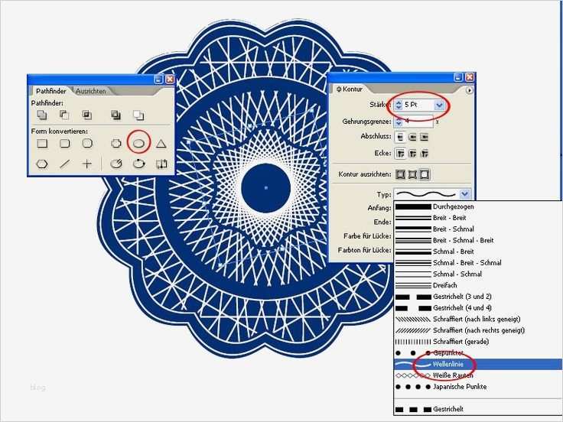Choose Breit - Schmal stroke type
The height and width of the screenshot is (422, 563).
click(477, 229)
